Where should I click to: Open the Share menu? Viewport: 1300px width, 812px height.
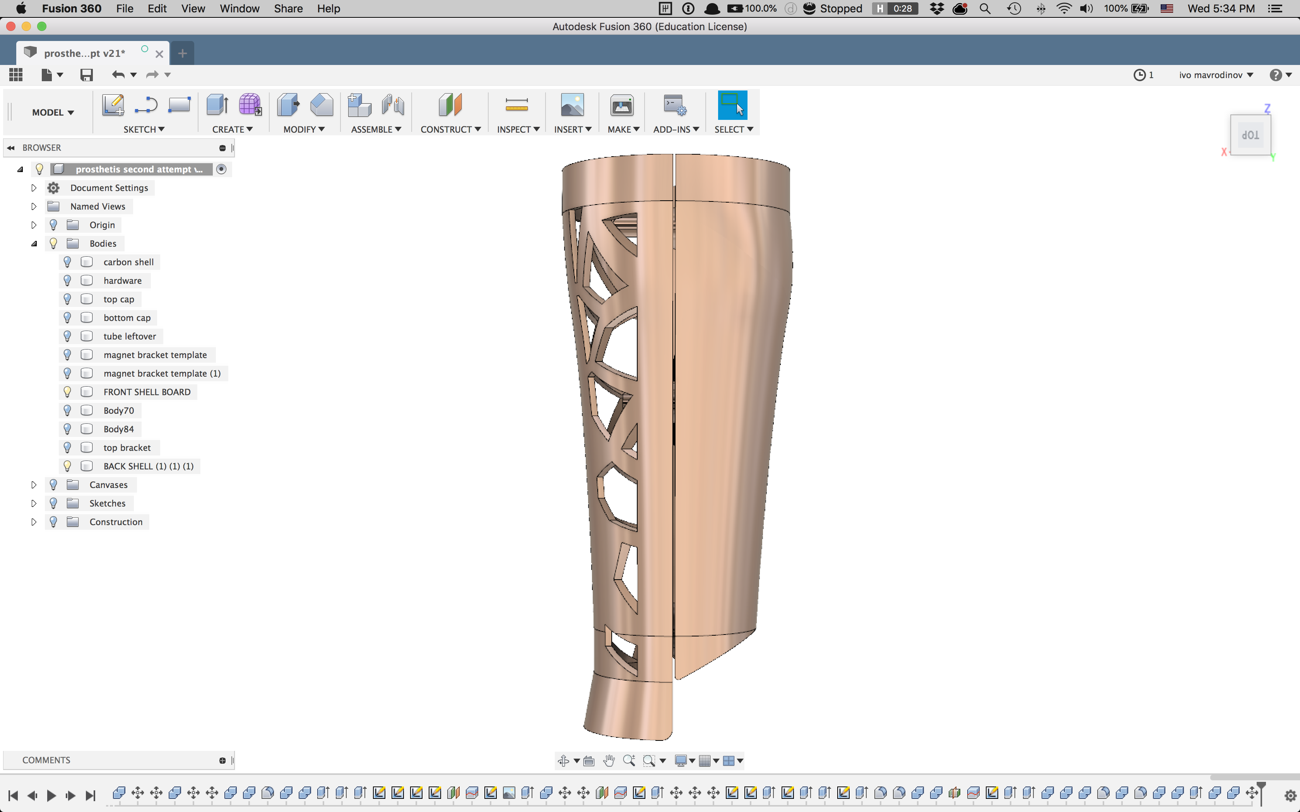click(x=289, y=9)
